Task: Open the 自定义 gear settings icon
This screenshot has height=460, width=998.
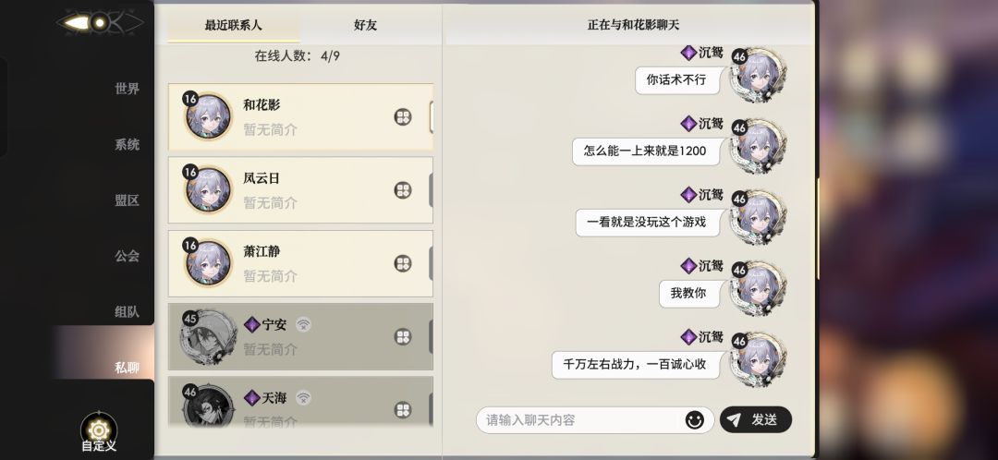Action: pos(99,430)
